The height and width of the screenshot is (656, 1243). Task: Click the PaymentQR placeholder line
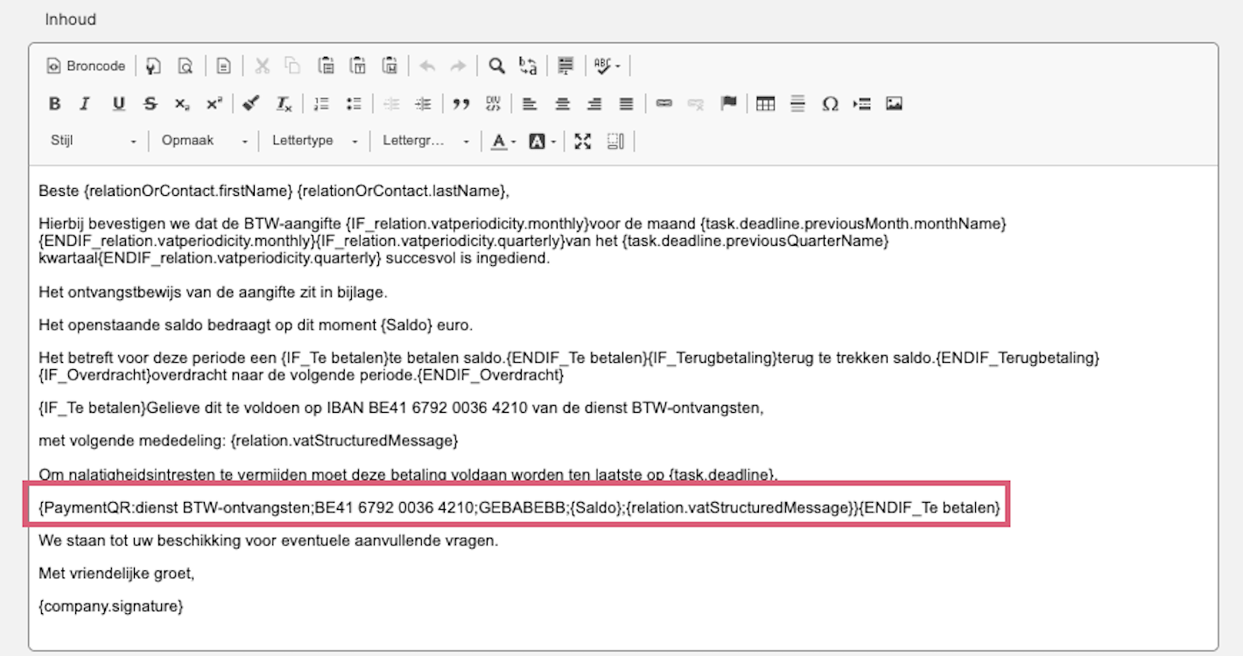coord(519,506)
